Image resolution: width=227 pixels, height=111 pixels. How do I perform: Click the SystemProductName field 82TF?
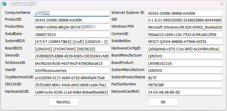[184, 78]
